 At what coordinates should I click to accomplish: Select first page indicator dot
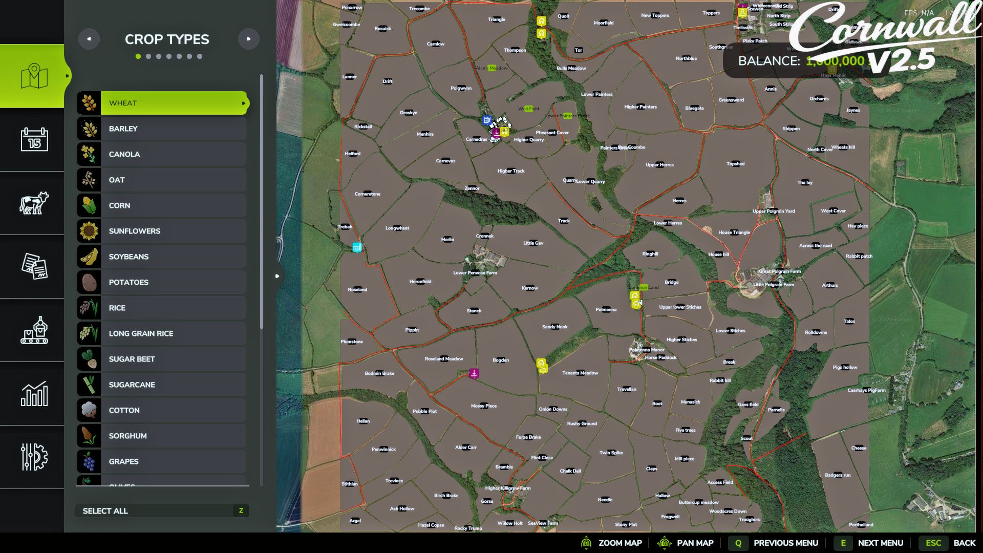pyautogui.click(x=138, y=56)
